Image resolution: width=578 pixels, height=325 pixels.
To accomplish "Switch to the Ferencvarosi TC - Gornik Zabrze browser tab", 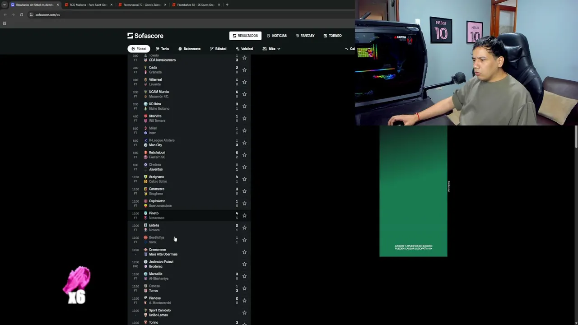I will (x=141, y=5).
